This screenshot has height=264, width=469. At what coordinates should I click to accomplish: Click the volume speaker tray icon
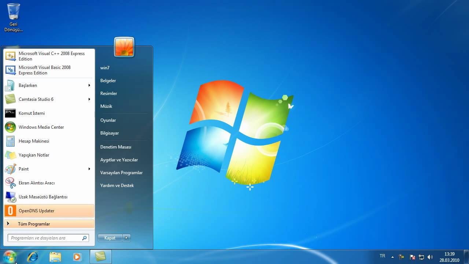point(430,257)
